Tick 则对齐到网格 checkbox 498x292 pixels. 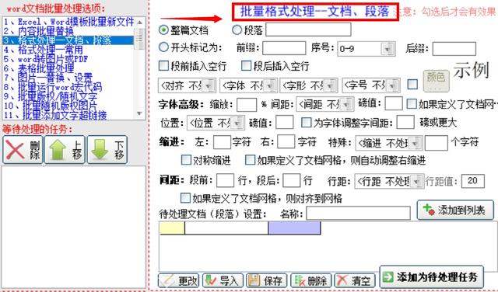click(185, 198)
